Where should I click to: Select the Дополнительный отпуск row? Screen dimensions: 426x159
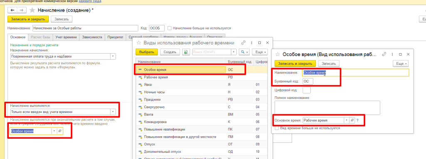(201, 152)
